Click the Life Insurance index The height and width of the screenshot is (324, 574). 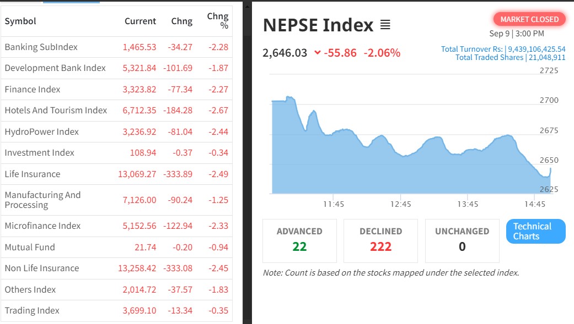pos(33,174)
